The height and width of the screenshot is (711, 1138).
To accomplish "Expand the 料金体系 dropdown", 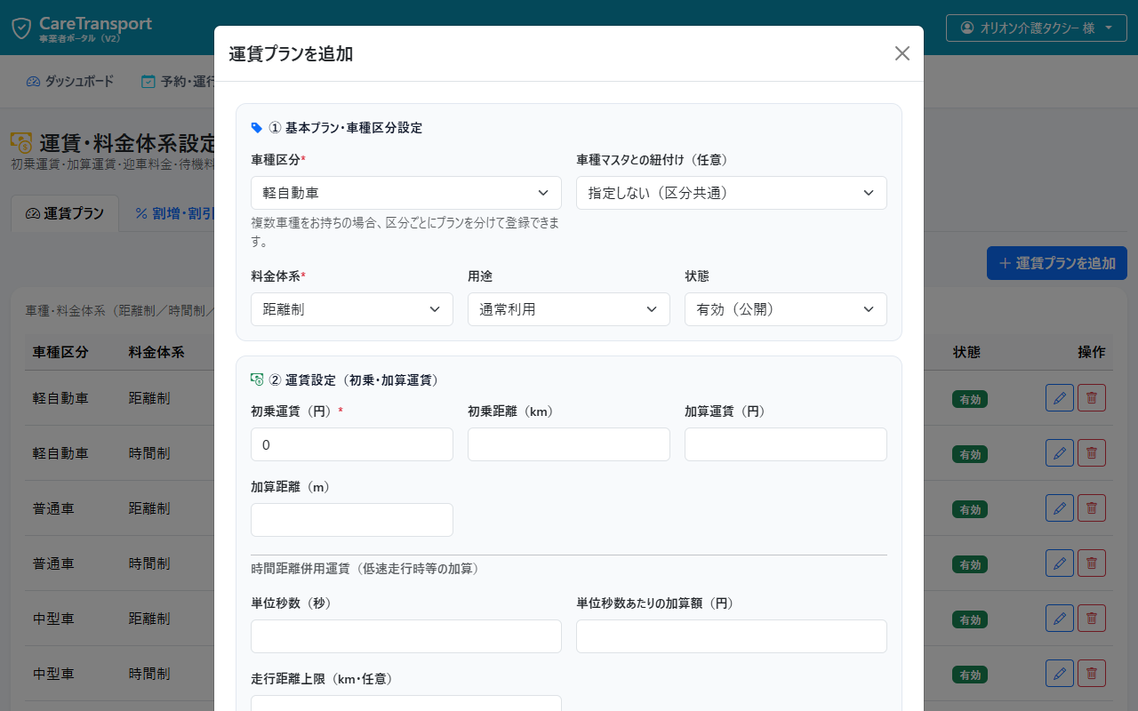I will 352,309.
